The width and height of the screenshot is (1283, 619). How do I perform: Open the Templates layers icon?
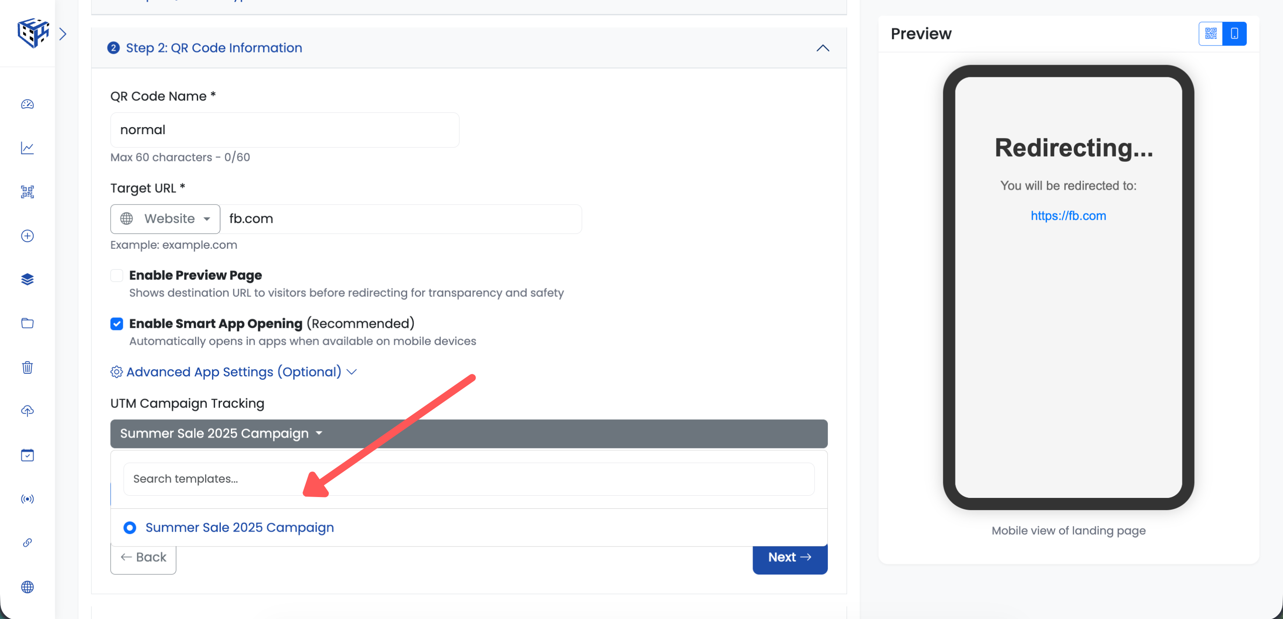point(27,279)
